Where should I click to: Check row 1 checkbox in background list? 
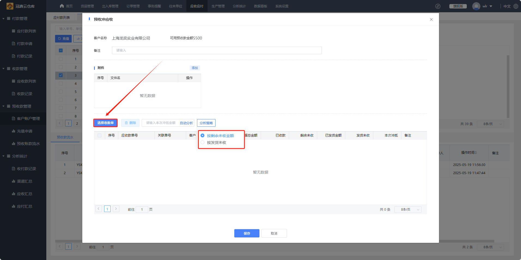pos(61,59)
